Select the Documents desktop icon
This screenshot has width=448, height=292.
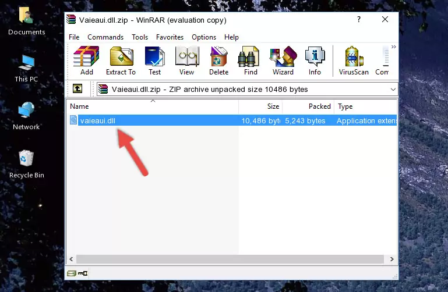pos(27,21)
